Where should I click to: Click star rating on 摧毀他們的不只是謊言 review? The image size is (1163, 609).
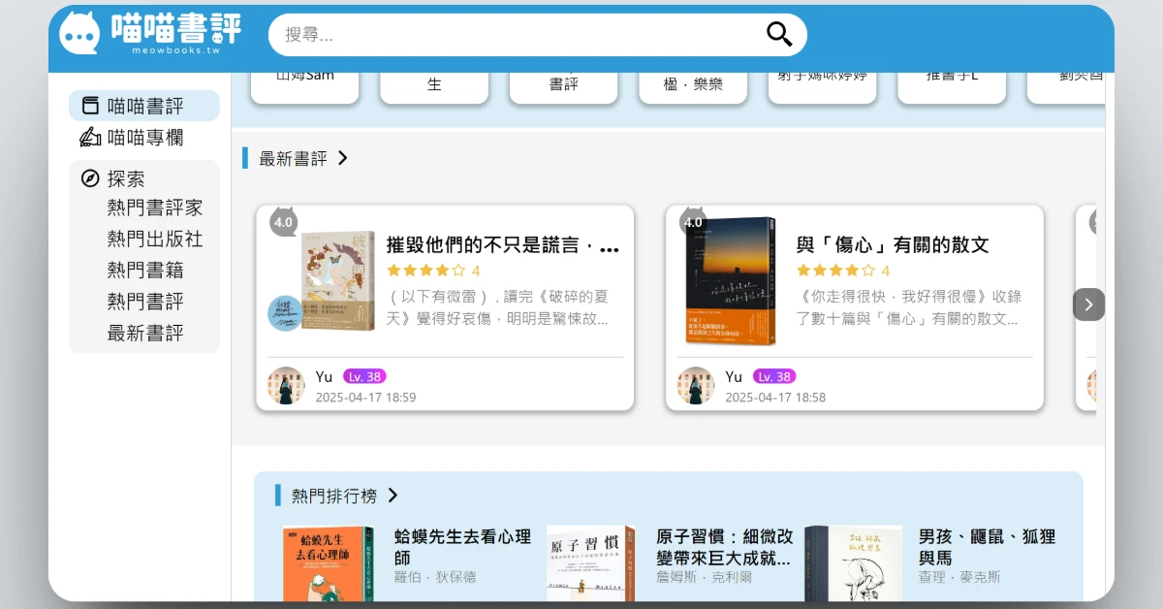click(433, 271)
